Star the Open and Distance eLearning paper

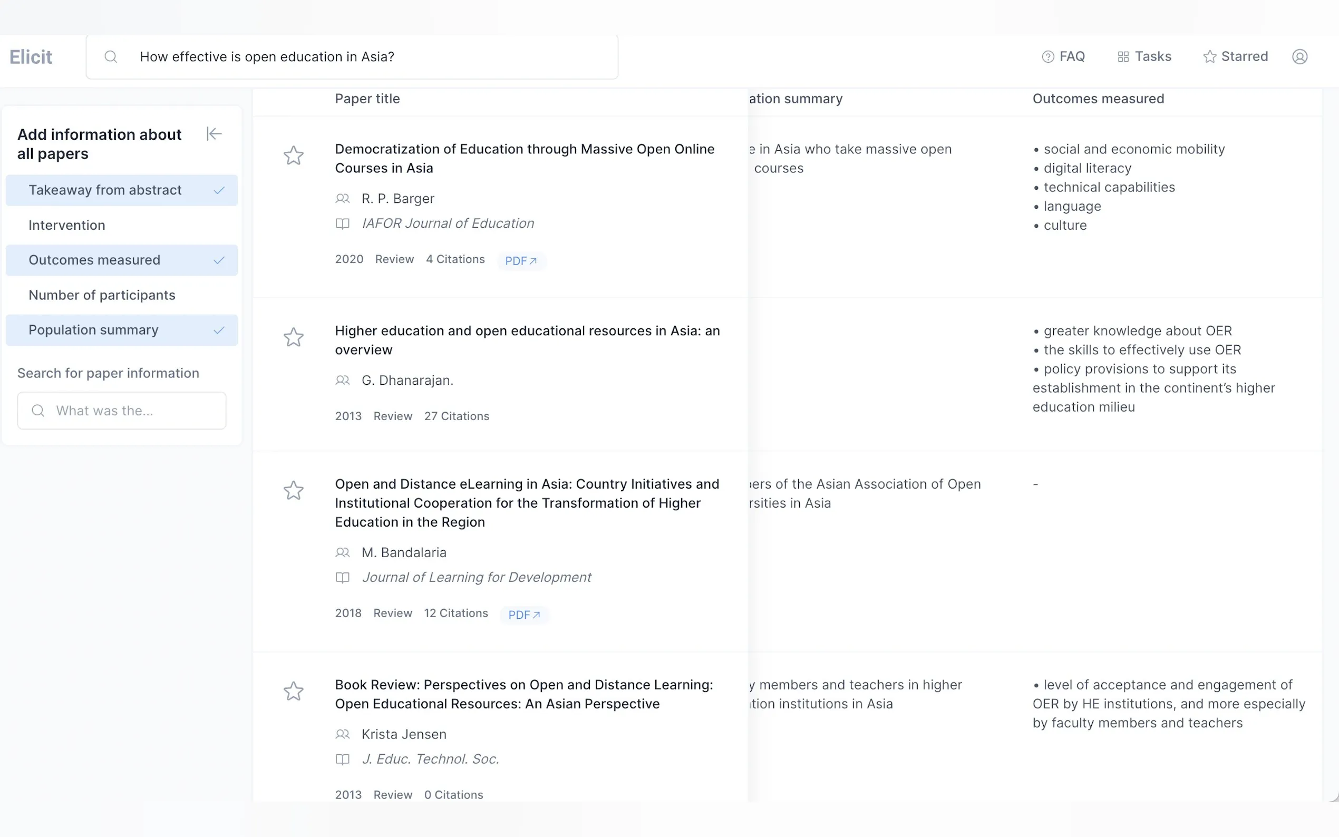(x=294, y=491)
